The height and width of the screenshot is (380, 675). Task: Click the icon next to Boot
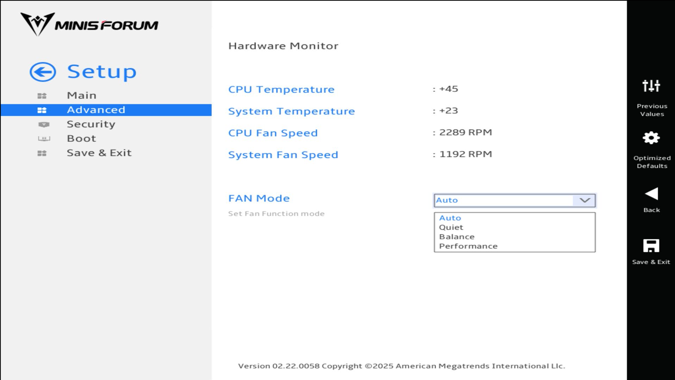coord(44,139)
